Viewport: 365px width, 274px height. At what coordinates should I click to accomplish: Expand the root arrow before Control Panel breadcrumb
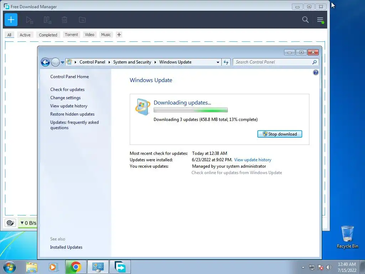pyautogui.click(x=76, y=62)
